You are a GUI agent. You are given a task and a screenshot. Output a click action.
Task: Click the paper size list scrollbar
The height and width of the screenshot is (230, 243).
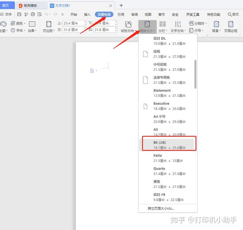click(x=195, y=74)
